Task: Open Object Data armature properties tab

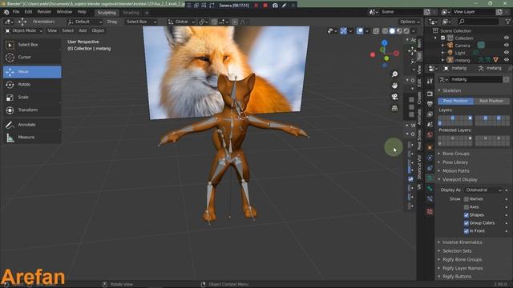Action: (x=430, y=178)
